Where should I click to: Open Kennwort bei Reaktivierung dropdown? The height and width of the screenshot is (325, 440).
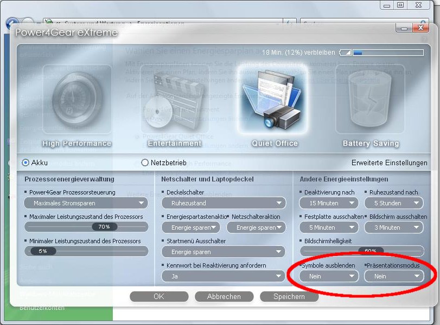coord(224,276)
